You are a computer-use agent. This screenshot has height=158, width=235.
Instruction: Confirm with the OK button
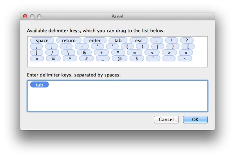(195, 120)
